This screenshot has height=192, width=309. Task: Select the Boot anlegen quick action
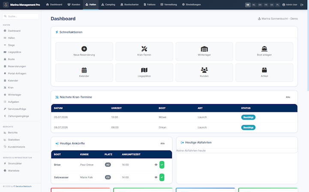[264, 51]
